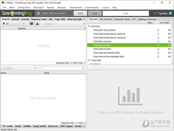
Task: Switch to the Site Structure tab
Action: point(106,19)
